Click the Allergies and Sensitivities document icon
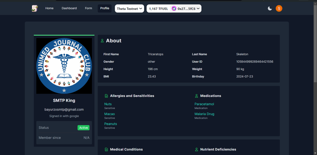 (106, 96)
